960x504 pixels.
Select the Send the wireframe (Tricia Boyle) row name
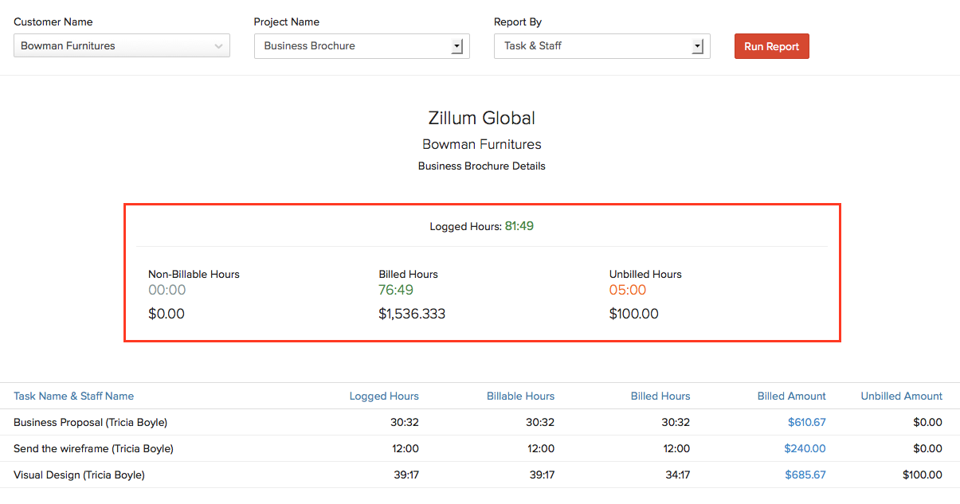click(93, 448)
